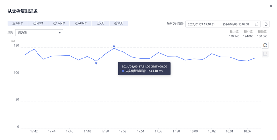The height and width of the screenshot is (140, 277).
Task: Click the 最新值 130.560 statistic
Action: pos(262,36)
